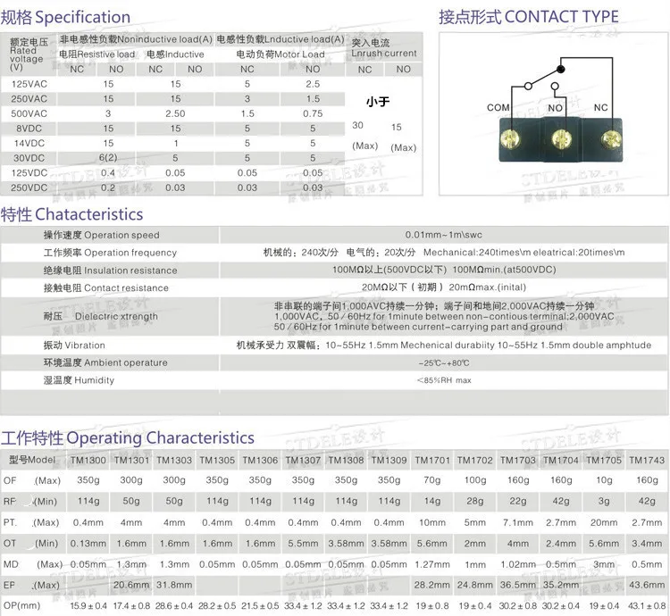Screen dimensions: 670x616
Task: Click the -25℃~+80℃ temperature value
Action: 443,363
